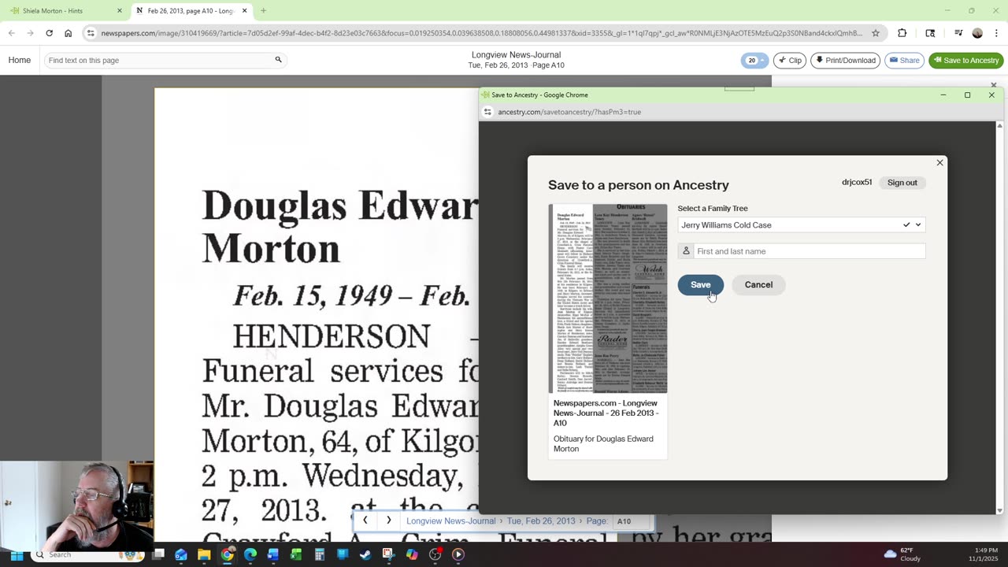Switch to the Shiela Morton - Hints tab
The height and width of the screenshot is (567, 1008).
pos(63,11)
